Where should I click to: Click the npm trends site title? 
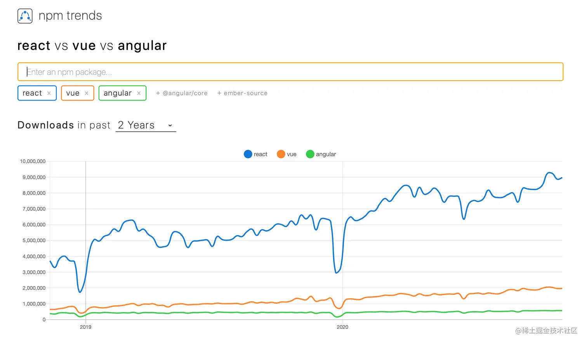pos(70,16)
